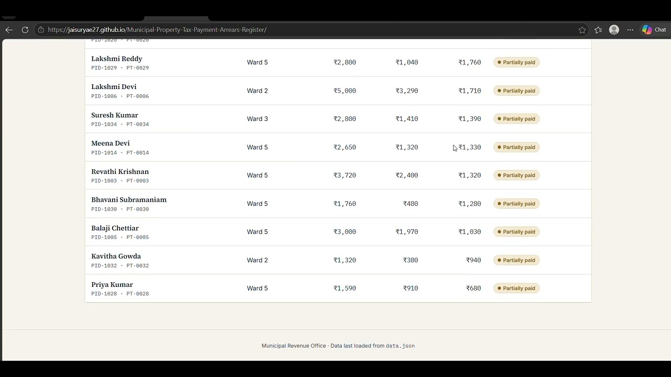
Task: Click ₹940 balance for Kavitha Gowda
Action: coord(473,260)
